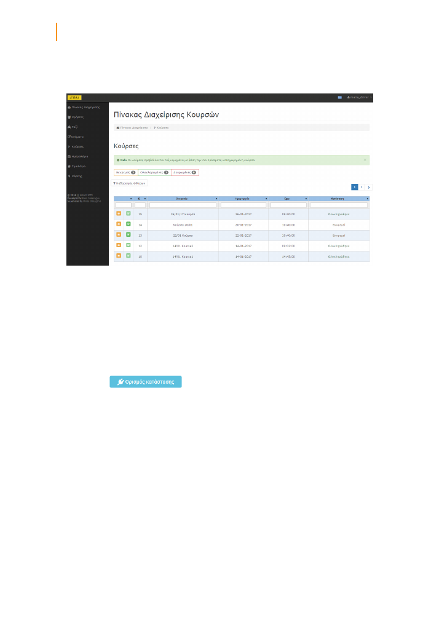Image resolution: width=439 pixels, height=621 pixels.
Task: Open Τιμολόγιο in the sidebar
Action: click(x=76, y=167)
